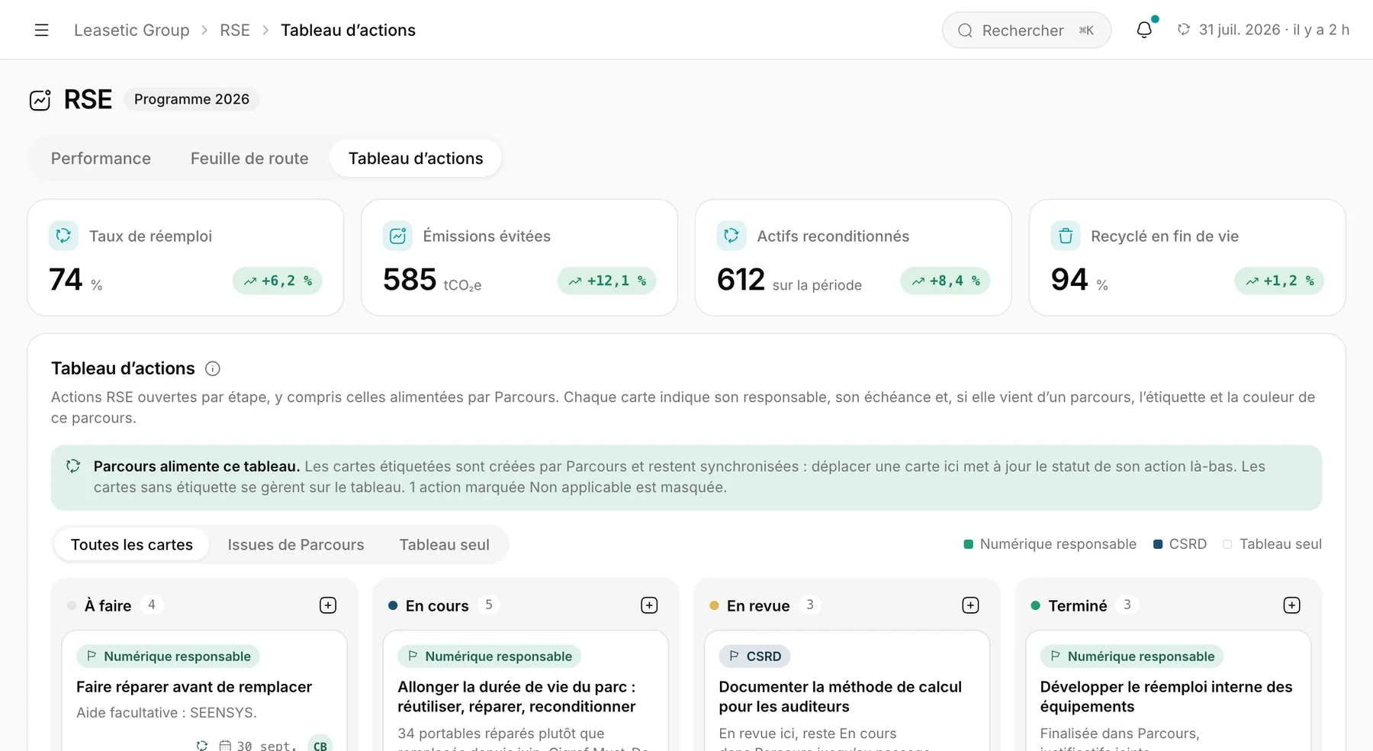
Task: Click the CSRD legend color swatch
Action: tap(1158, 544)
